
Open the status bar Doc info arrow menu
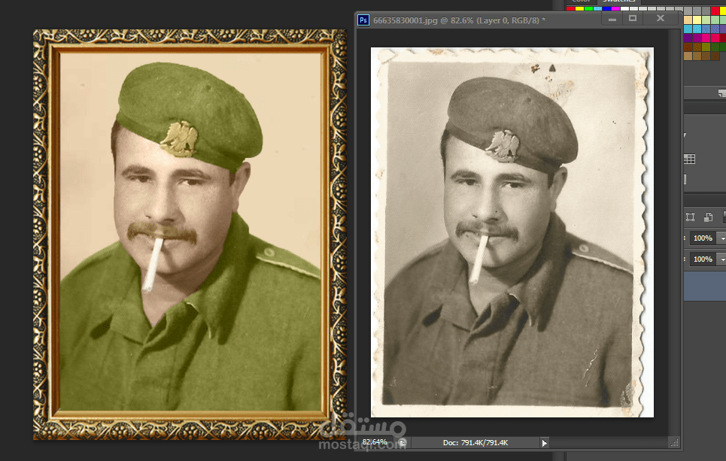[x=545, y=443]
